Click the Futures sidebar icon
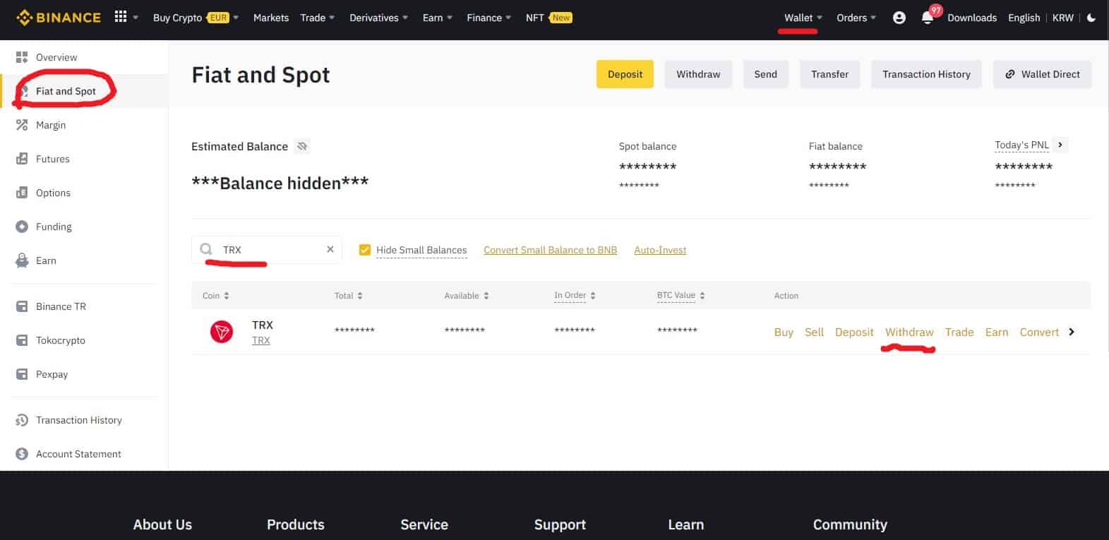 click(x=22, y=159)
